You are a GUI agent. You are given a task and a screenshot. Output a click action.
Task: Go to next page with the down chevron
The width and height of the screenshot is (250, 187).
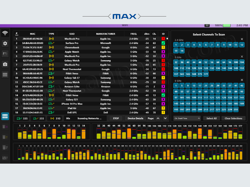(165, 118)
